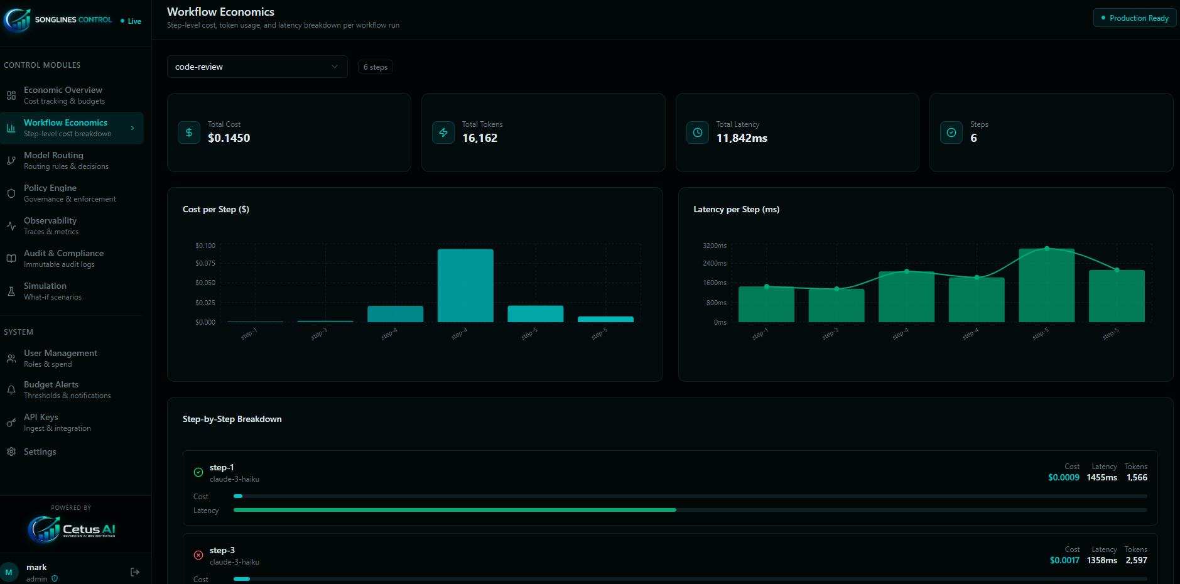Open Audit & Compliance logs
1180x584 pixels.
tap(63, 259)
